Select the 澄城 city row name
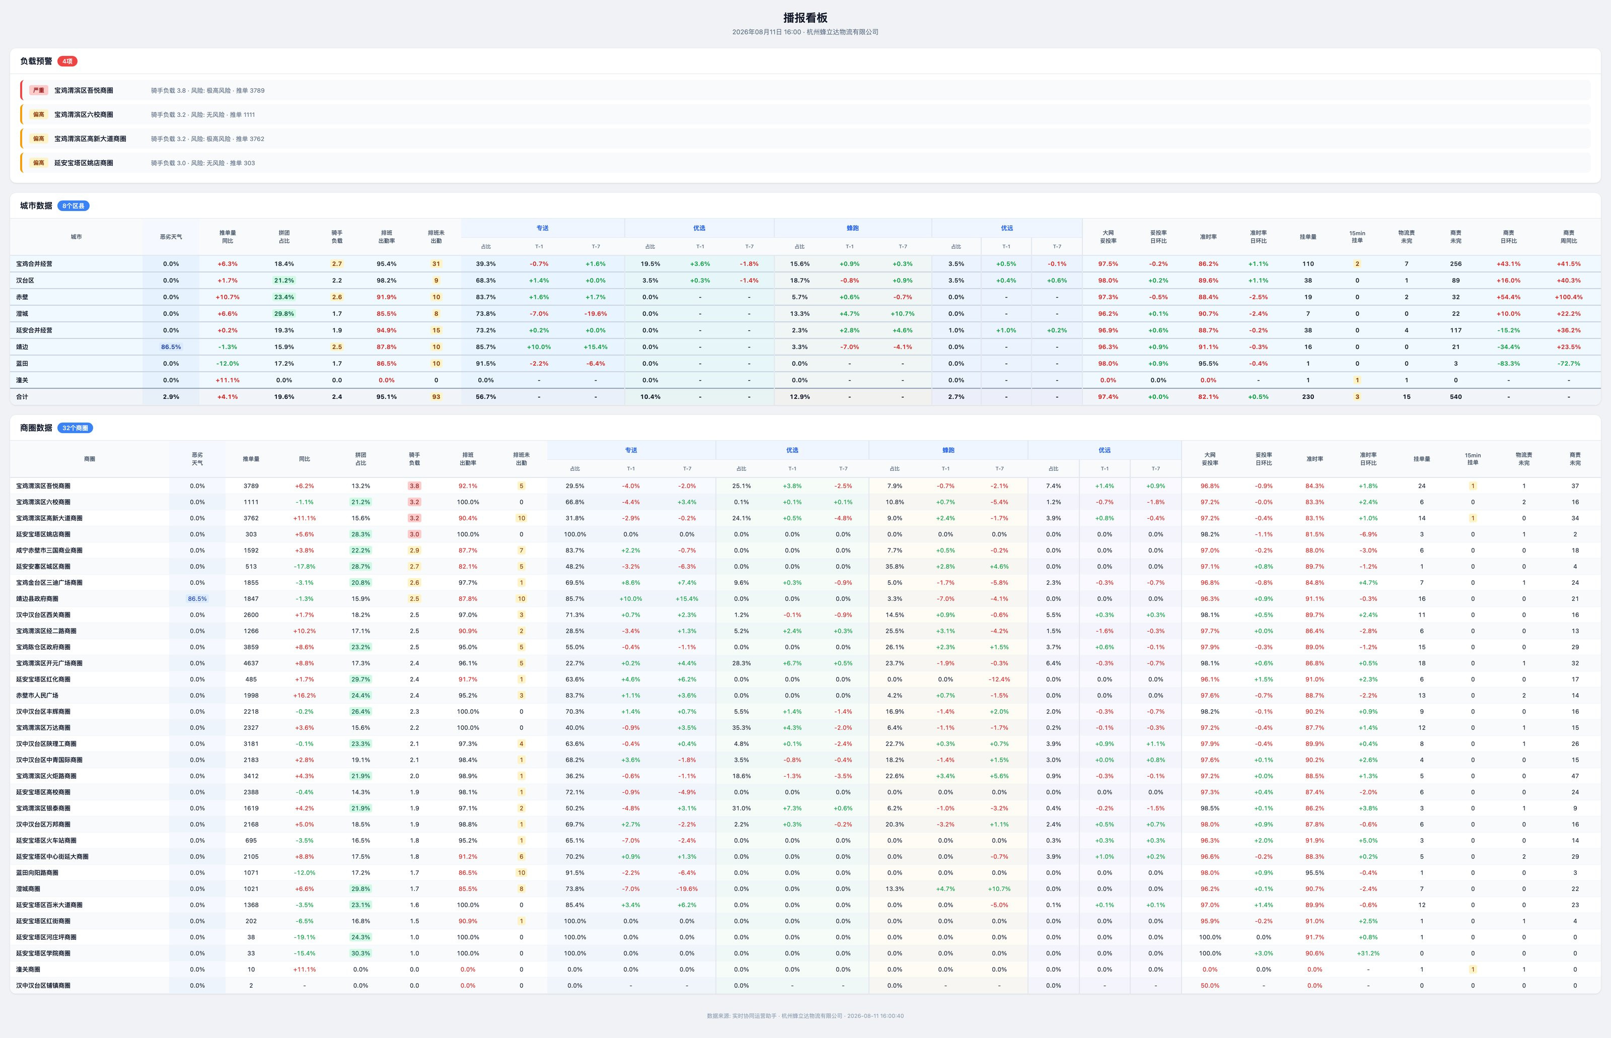This screenshot has width=1611, height=1038. coord(22,313)
